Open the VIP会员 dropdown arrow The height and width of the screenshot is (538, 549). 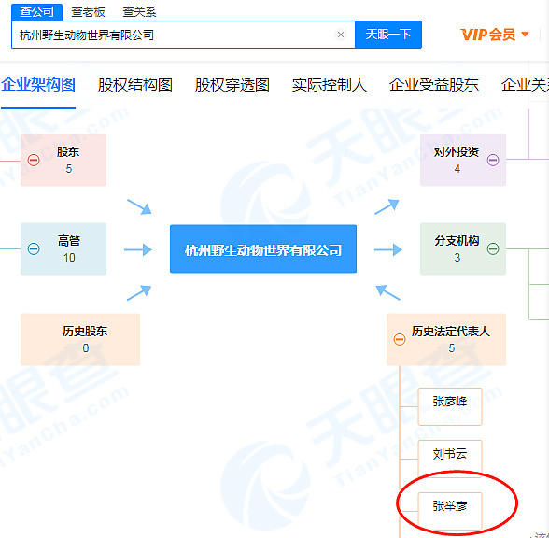click(x=525, y=34)
